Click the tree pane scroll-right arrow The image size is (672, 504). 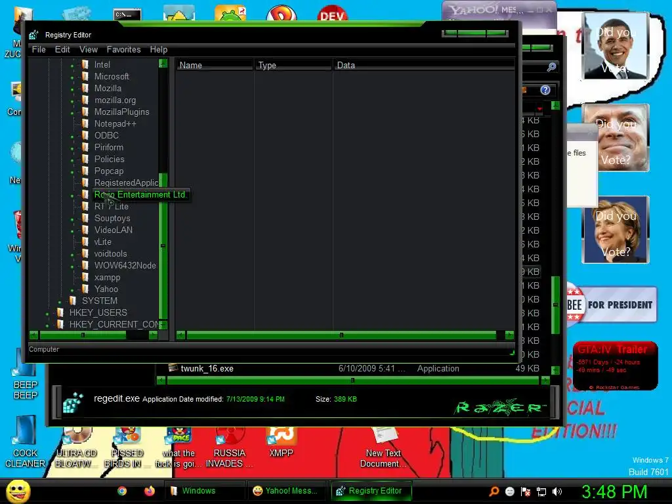tap(153, 335)
